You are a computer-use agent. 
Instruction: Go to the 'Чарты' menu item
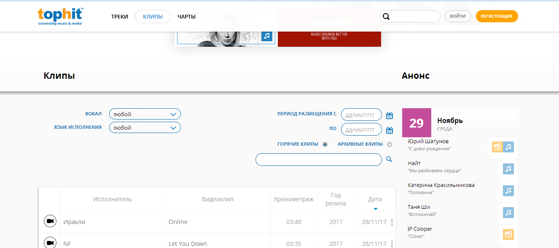(186, 16)
